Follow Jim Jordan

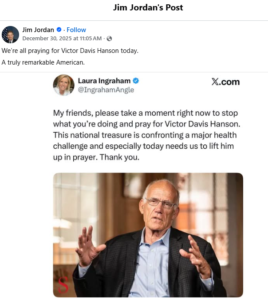point(76,30)
